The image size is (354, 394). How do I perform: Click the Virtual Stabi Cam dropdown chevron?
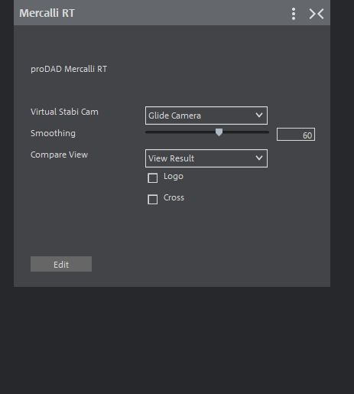[x=259, y=116]
